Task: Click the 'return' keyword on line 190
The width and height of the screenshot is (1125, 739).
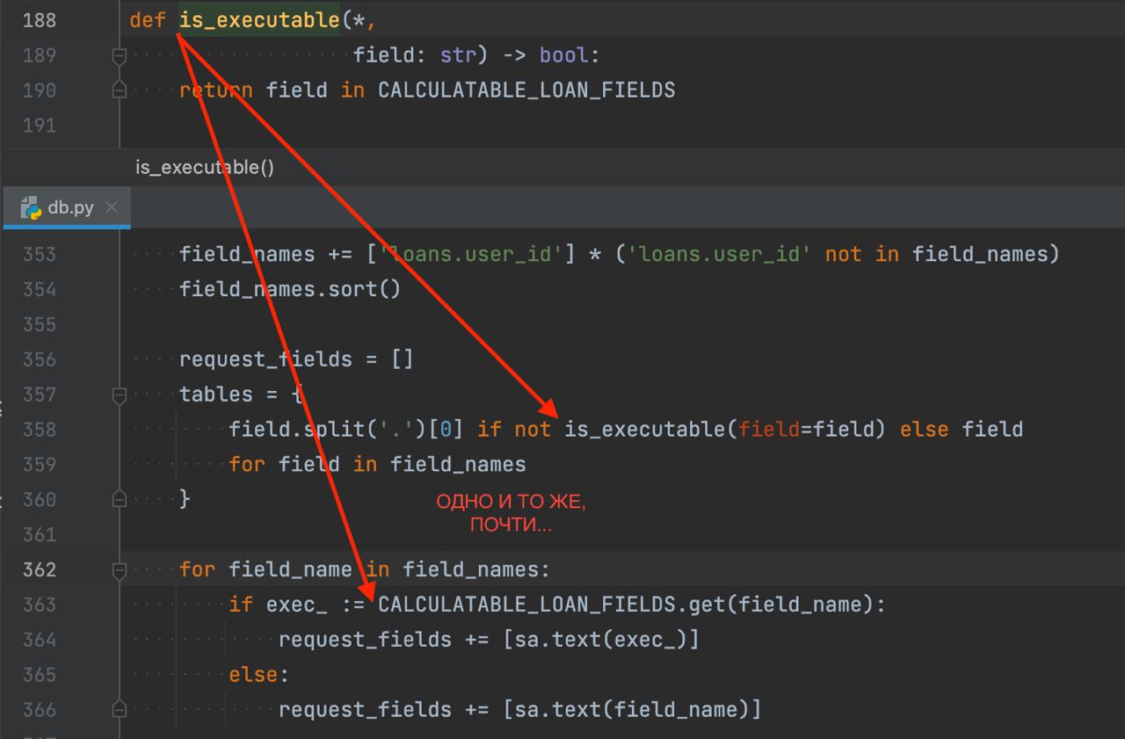Action: point(216,91)
